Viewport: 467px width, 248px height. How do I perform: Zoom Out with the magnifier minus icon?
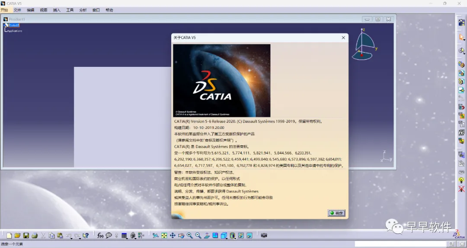tap(198, 235)
